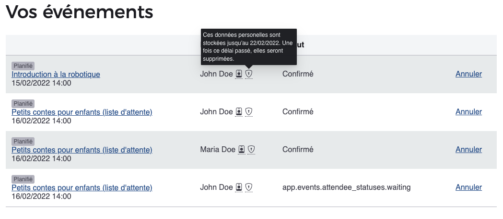The width and height of the screenshot is (503, 219).
Task: Click Annuler in the waiting-status row
Action: (x=468, y=187)
